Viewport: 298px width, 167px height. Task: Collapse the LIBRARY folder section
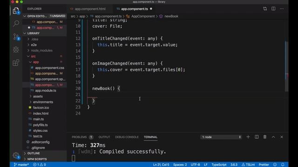[x=45, y=33]
